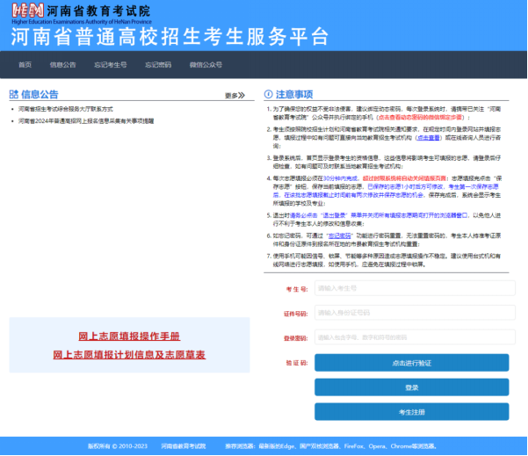Go to 忘记密码 in the navigation bar
This screenshot has height=456, width=528.
click(x=158, y=65)
